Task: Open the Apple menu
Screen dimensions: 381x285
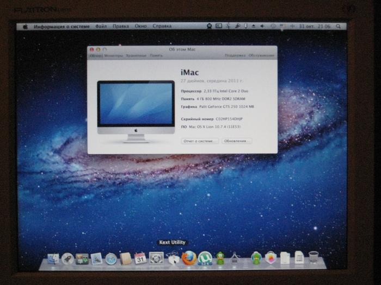Action: [x=25, y=27]
